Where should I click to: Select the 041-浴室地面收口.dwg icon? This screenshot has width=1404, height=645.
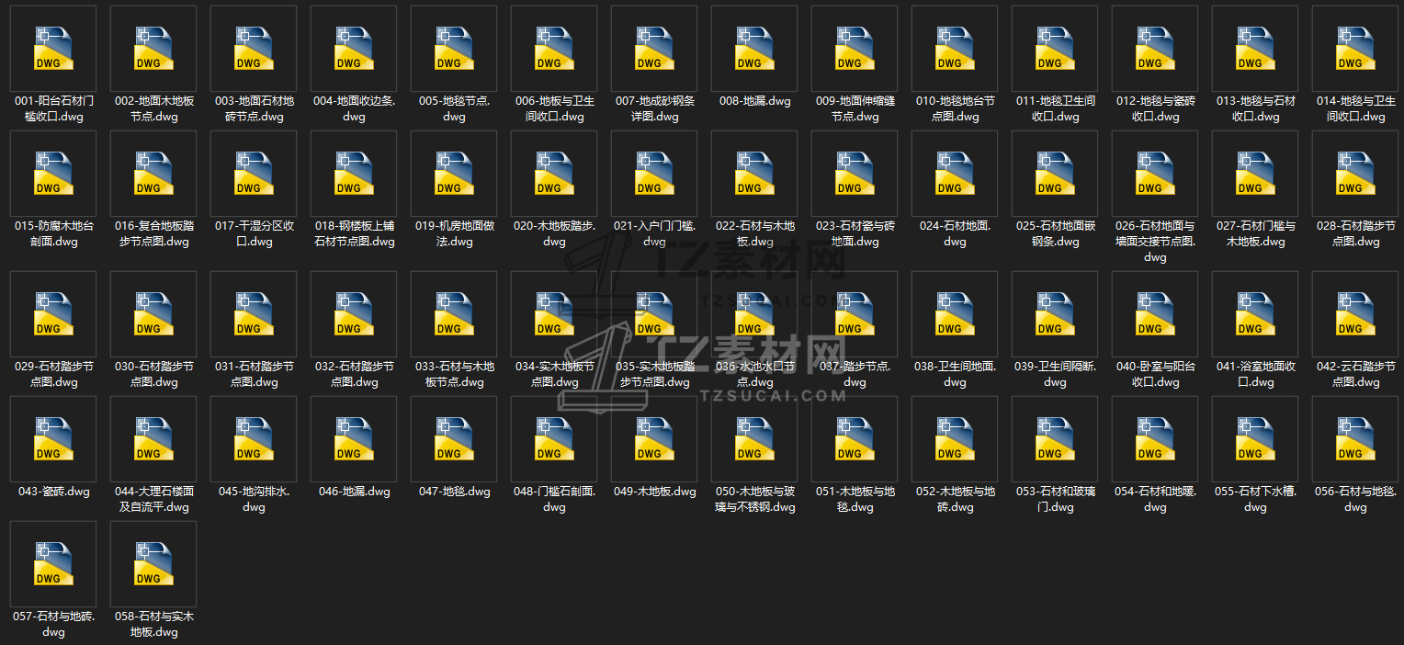1255,314
